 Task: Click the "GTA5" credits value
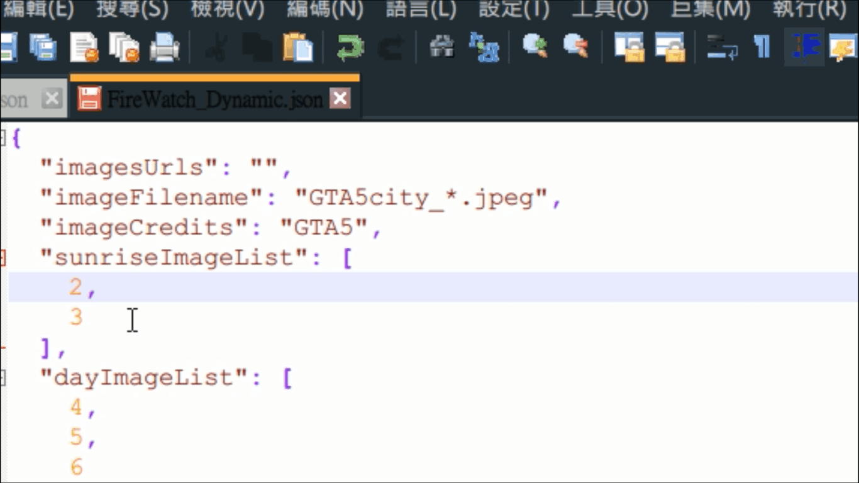tap(324, 228)
